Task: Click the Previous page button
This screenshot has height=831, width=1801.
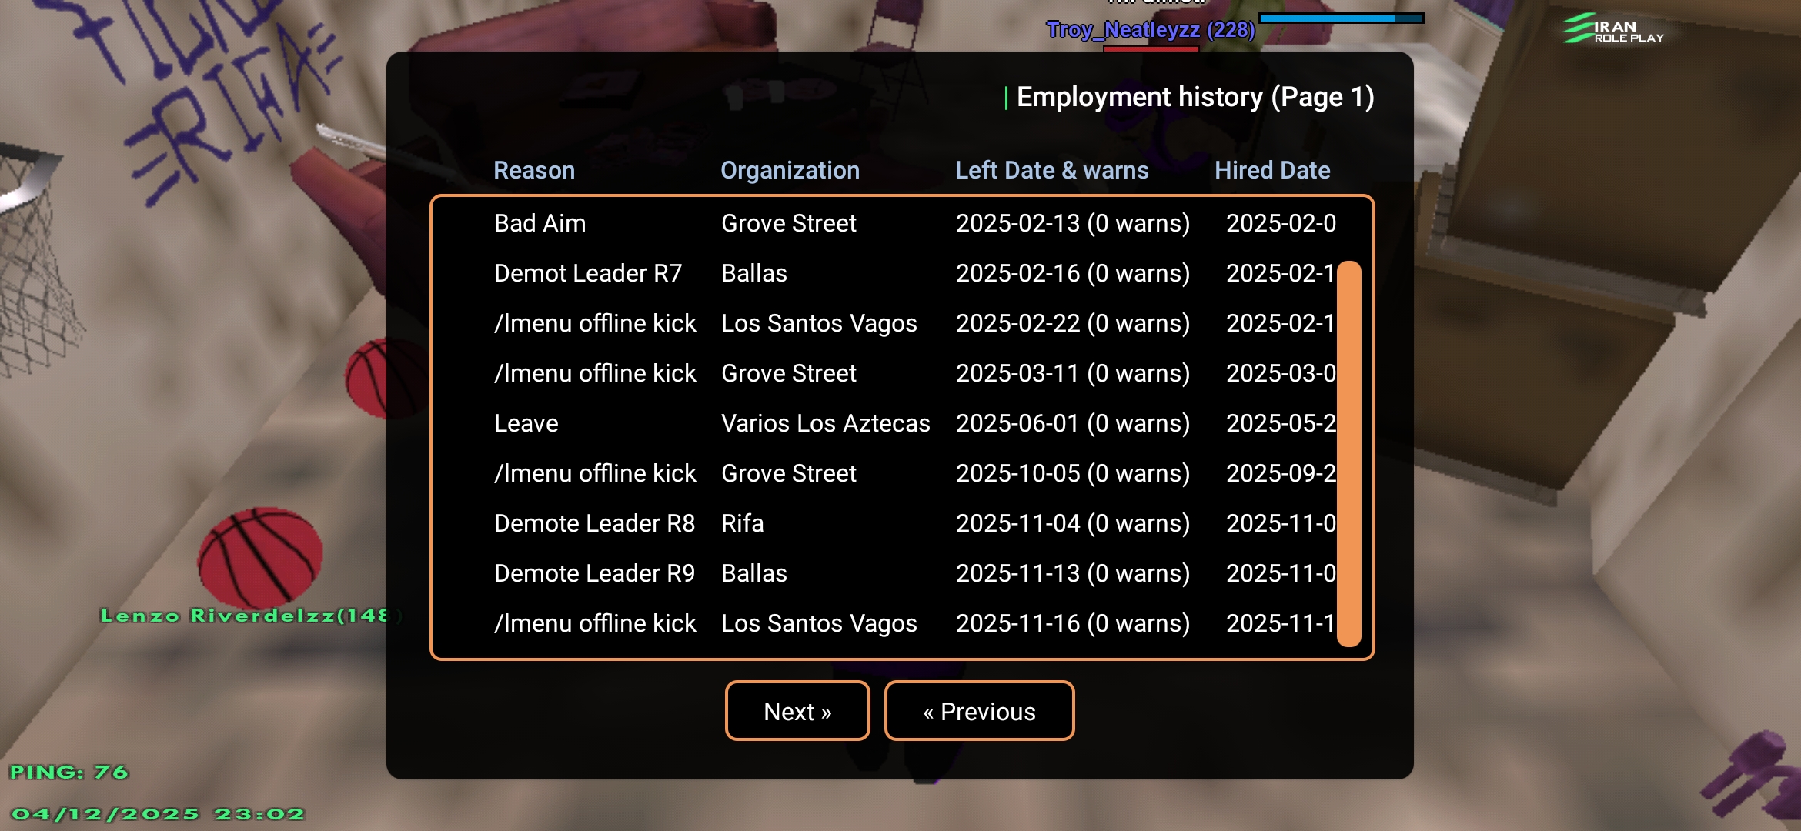Action: click(x=979, y=711)
